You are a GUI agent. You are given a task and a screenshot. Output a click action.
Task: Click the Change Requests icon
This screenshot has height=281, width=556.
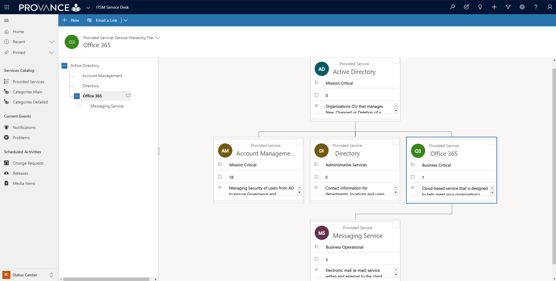pos(6,163)
